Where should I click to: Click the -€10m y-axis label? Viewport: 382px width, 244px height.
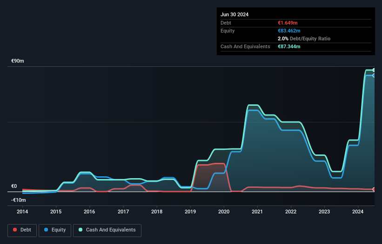[19, 200]
